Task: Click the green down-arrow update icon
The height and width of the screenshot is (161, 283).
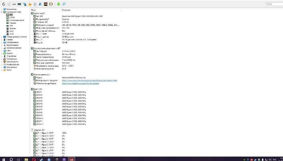Action: pyautogui.click(x=58, y=4)
